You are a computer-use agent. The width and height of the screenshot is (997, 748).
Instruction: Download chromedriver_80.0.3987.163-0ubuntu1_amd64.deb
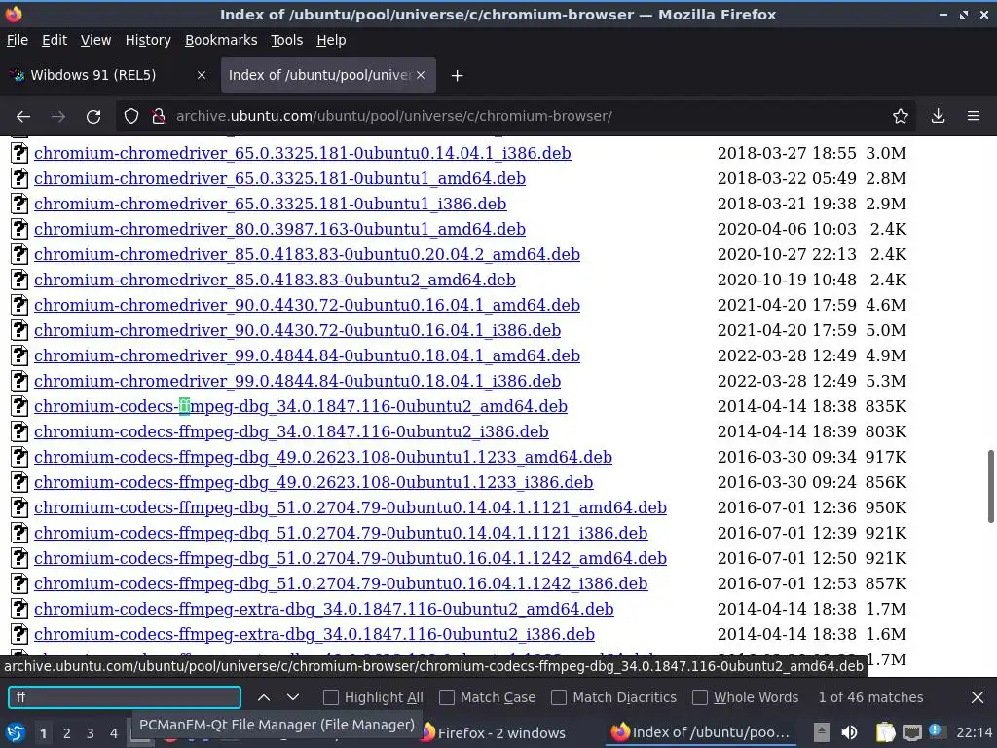[279, 229]
